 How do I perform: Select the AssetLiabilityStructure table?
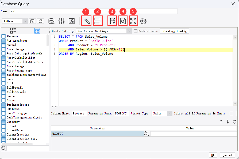(x=25, y=62)
